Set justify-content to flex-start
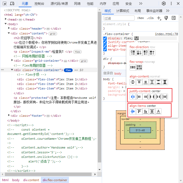Viewport: 183px width, 183px height. [x=139, y=97]
